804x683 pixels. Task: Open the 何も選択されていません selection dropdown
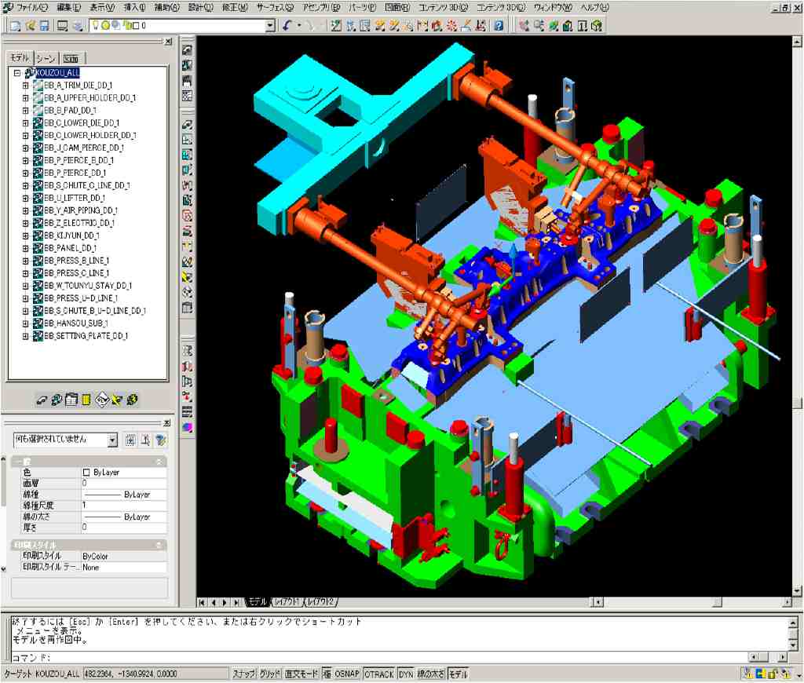[112, 440]
